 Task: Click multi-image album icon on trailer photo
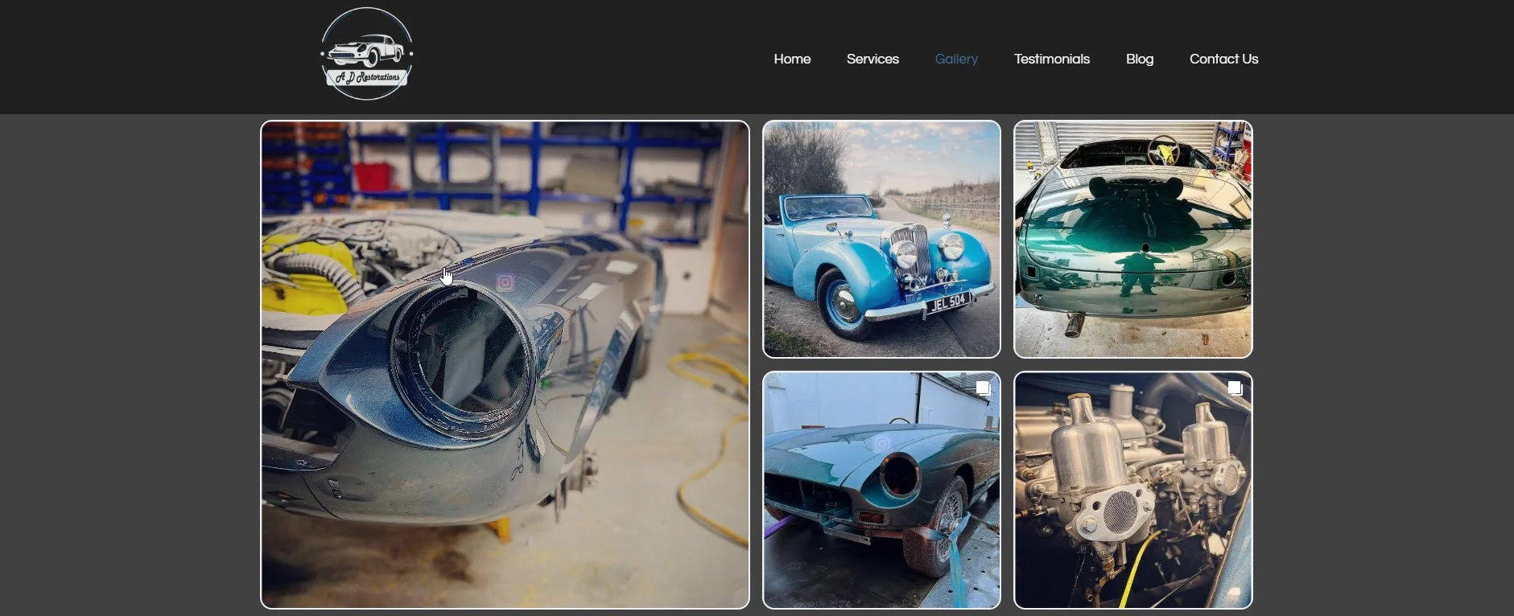click(x=983, y=388)
